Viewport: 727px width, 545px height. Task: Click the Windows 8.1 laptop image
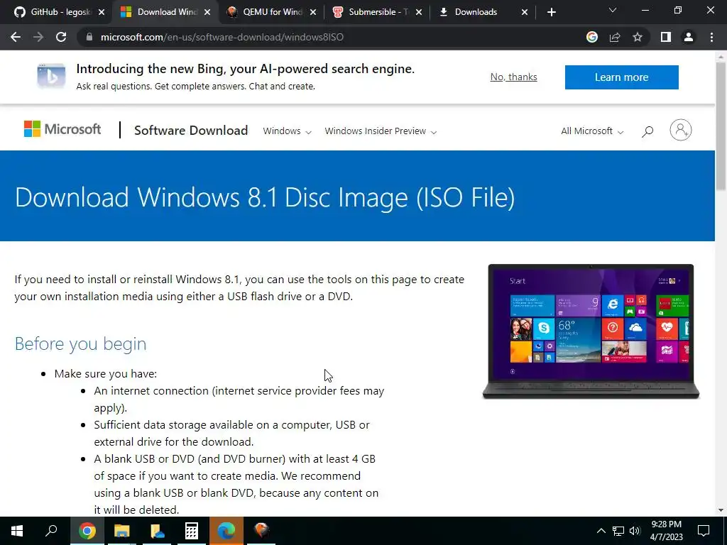click(x=591, y=331)
